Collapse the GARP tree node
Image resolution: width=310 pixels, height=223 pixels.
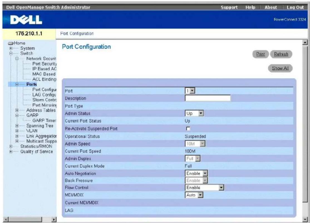point(17,115)
